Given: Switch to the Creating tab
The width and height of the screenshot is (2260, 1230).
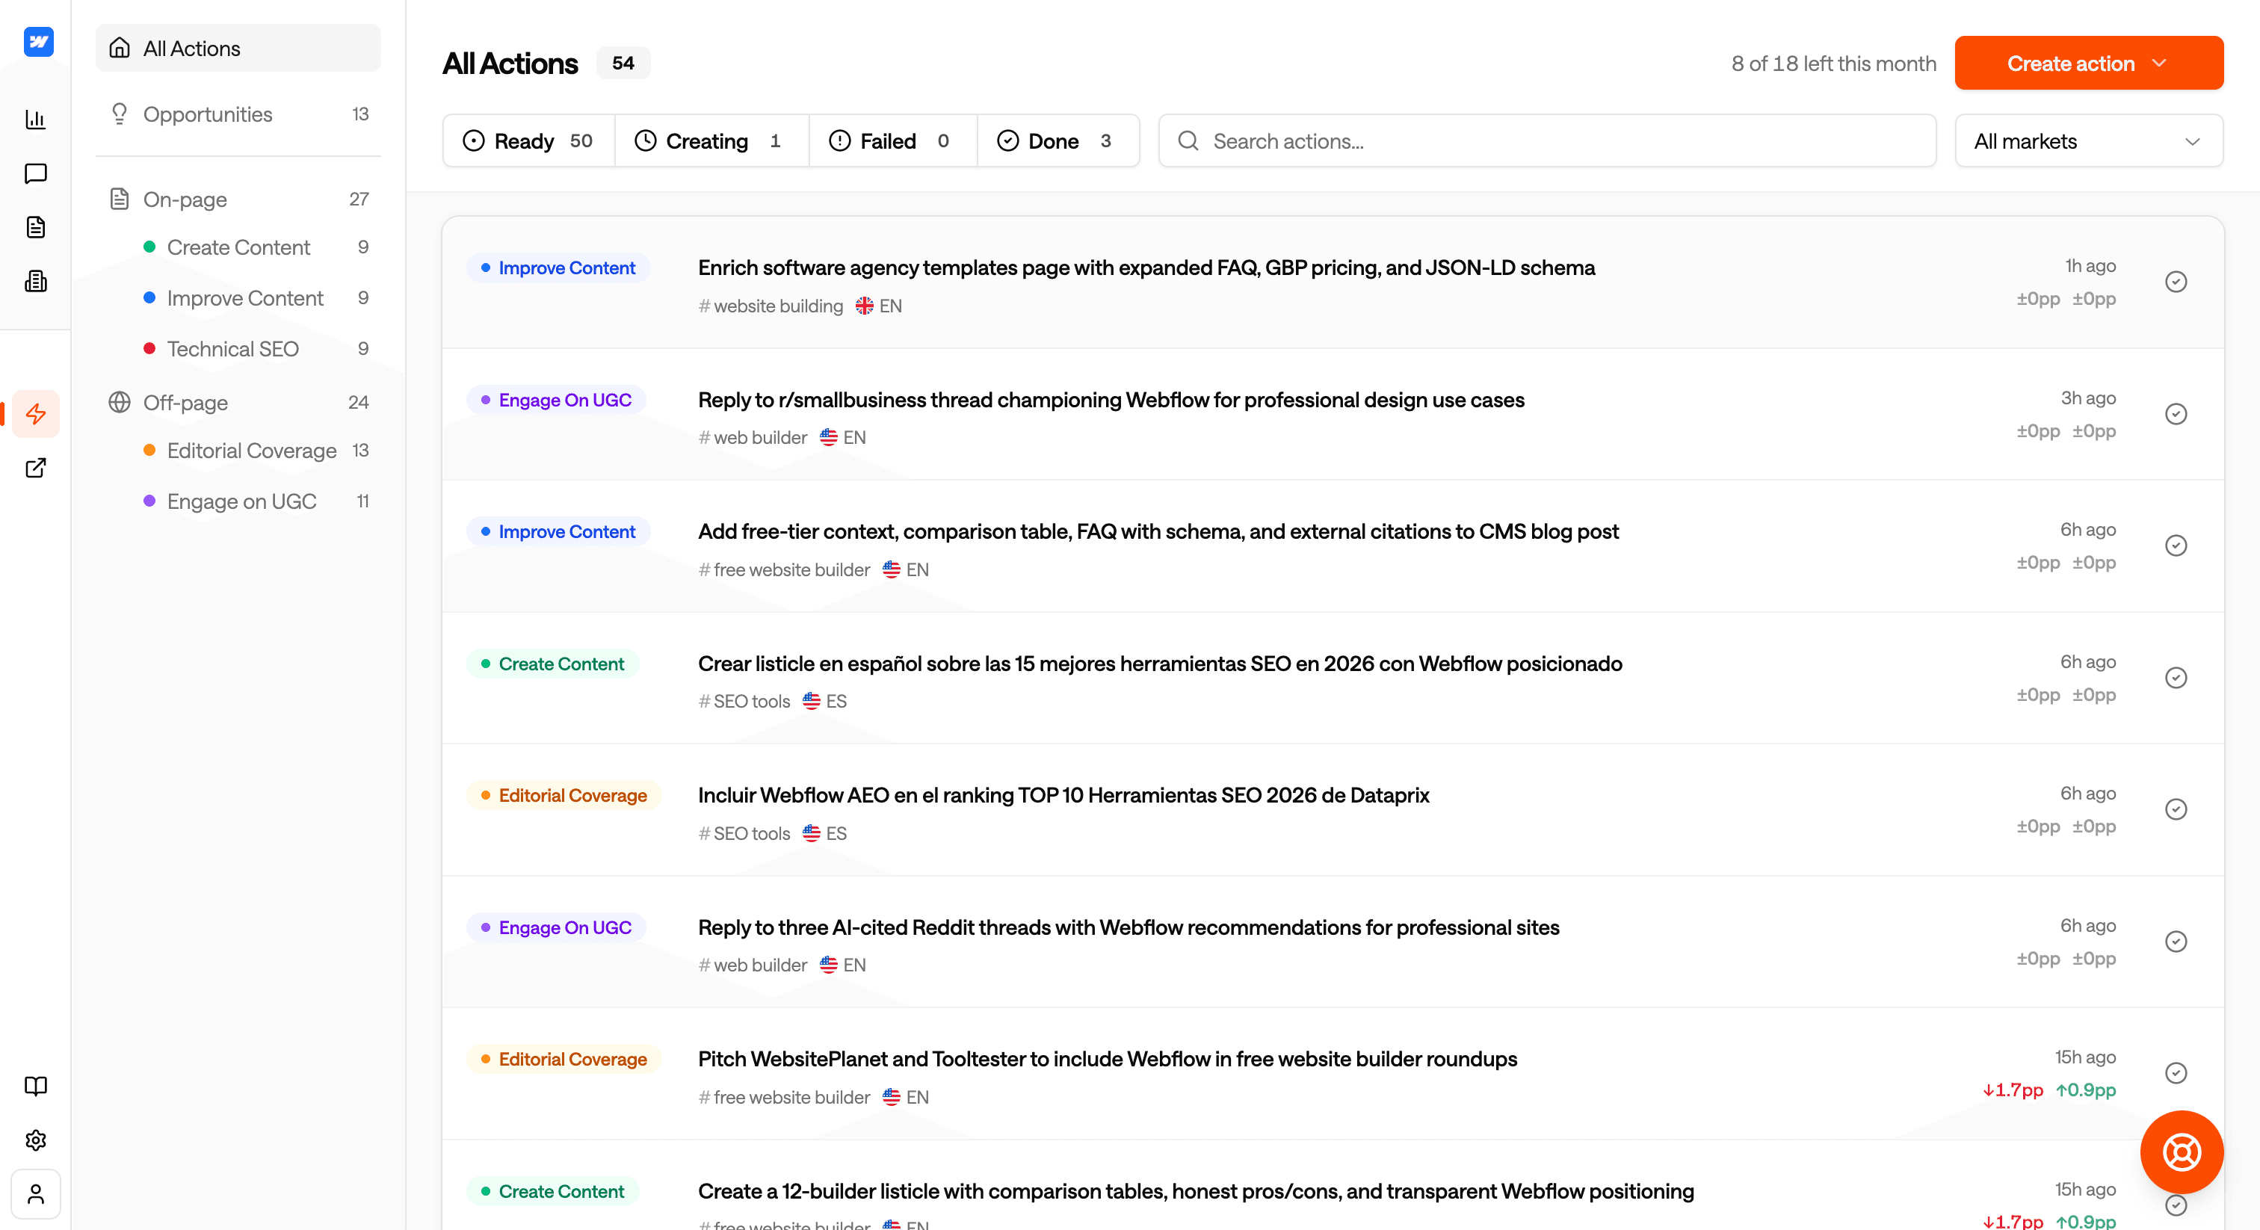Looking at the screenshot, I should (711, 140).
